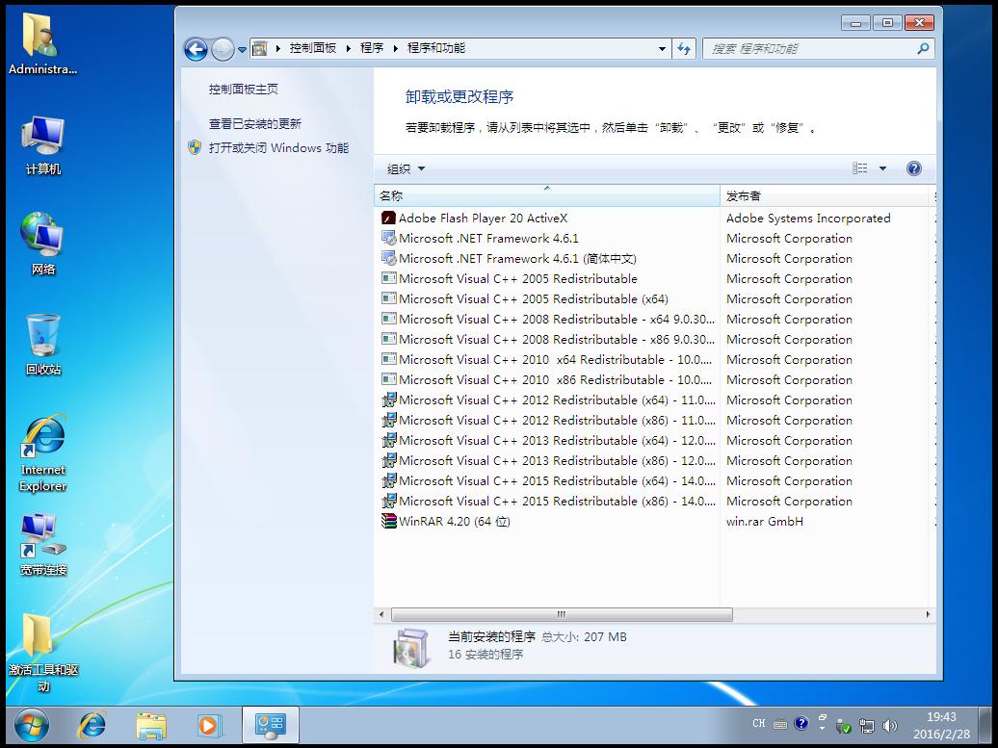Click the refresh button beside address bar

[684, 48]
